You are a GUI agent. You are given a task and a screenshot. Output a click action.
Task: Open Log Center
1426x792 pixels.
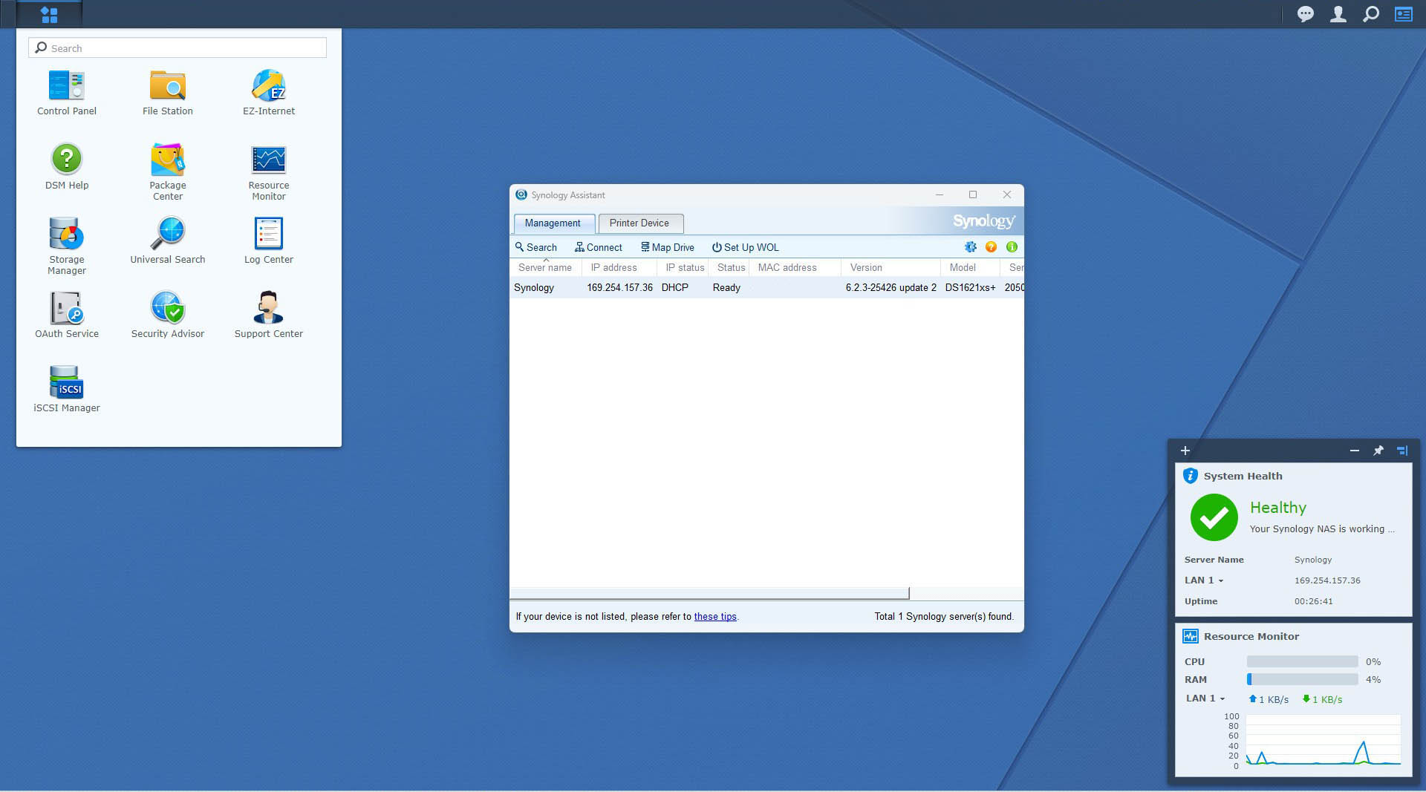(269, 241)
